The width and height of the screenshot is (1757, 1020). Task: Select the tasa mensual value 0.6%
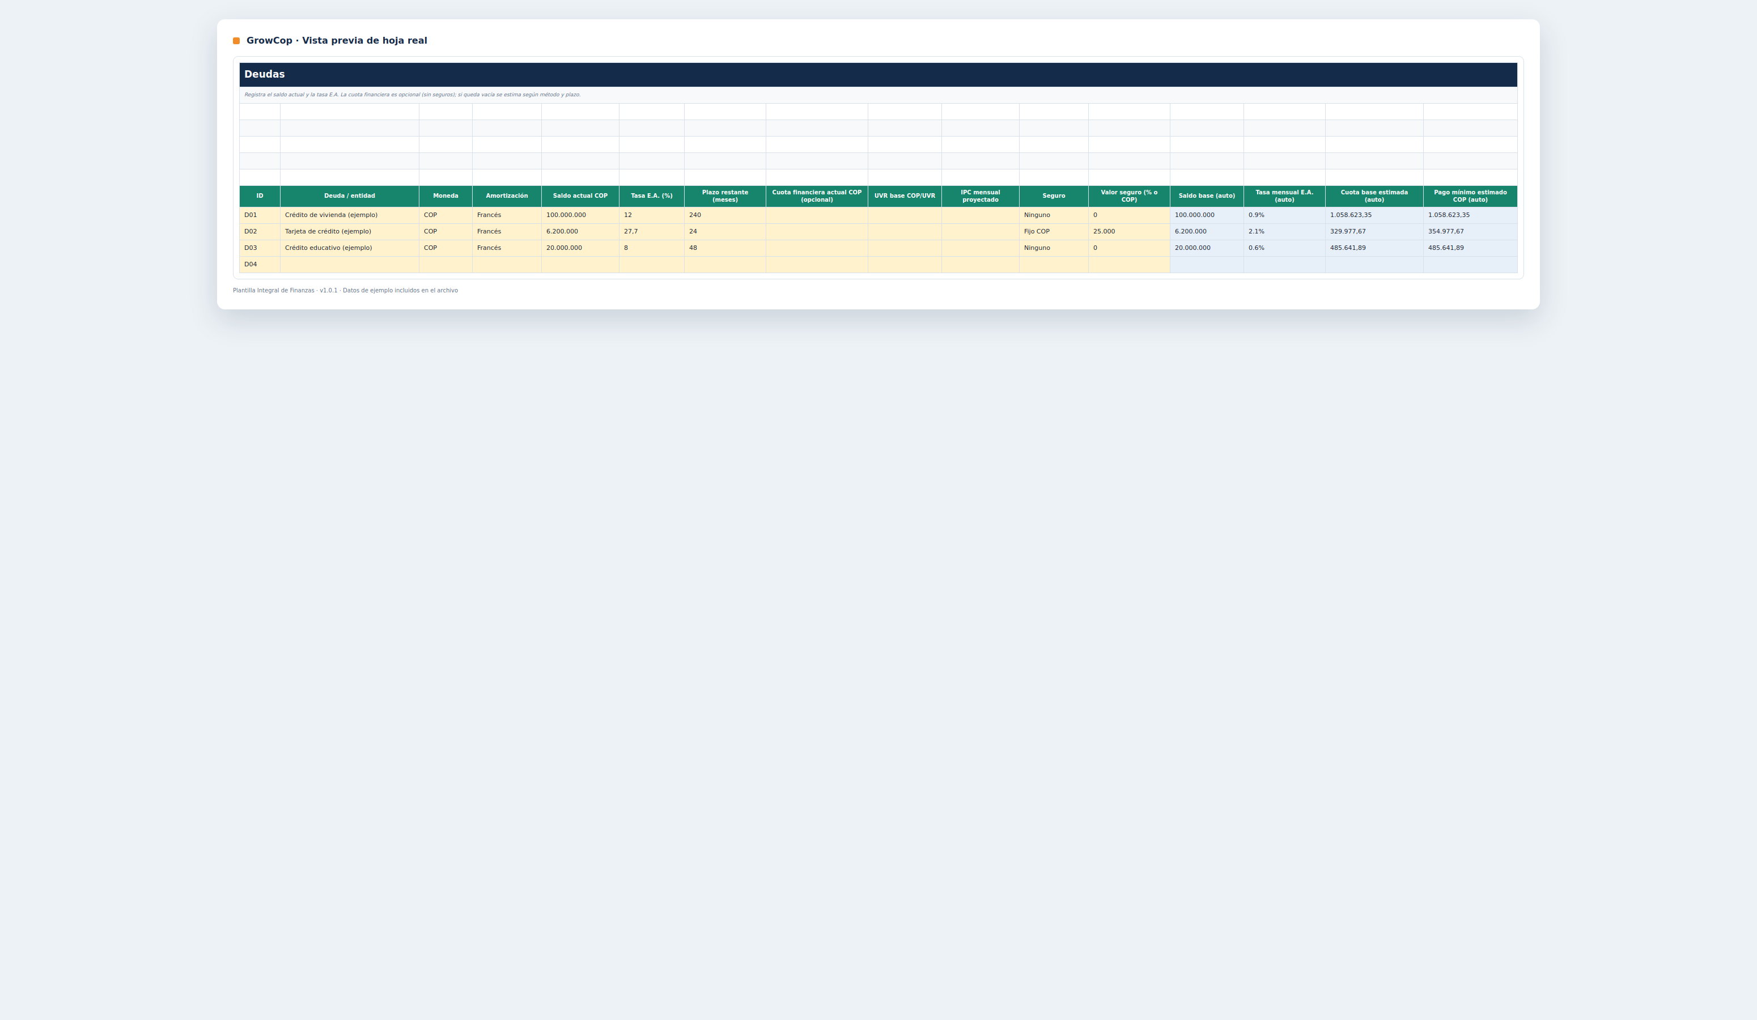(1284, 248)
